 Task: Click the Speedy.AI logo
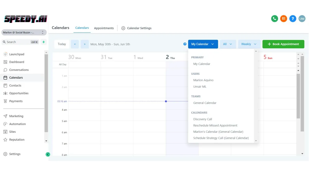[x=26, y=19]
